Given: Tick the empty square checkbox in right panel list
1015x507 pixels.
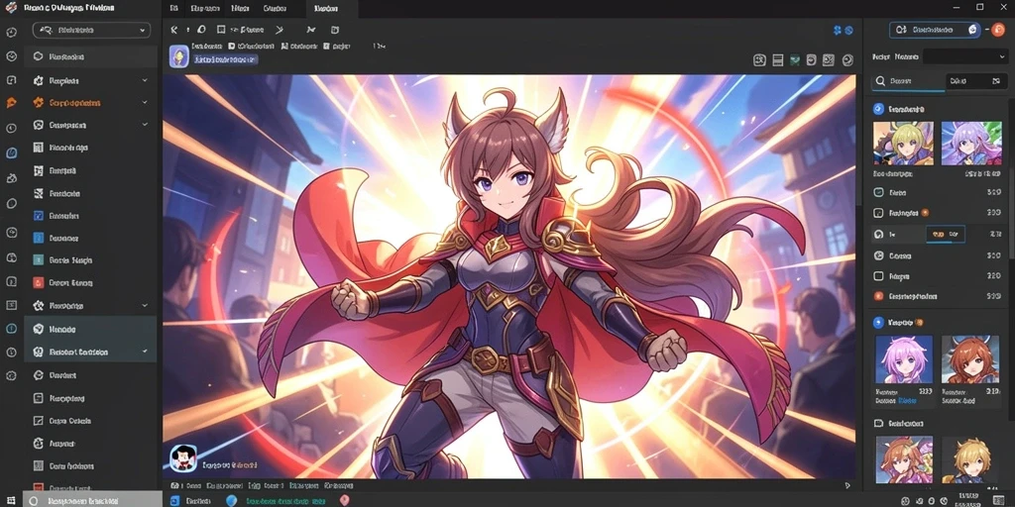Looking at the screenshot, I should click(878, 276).
